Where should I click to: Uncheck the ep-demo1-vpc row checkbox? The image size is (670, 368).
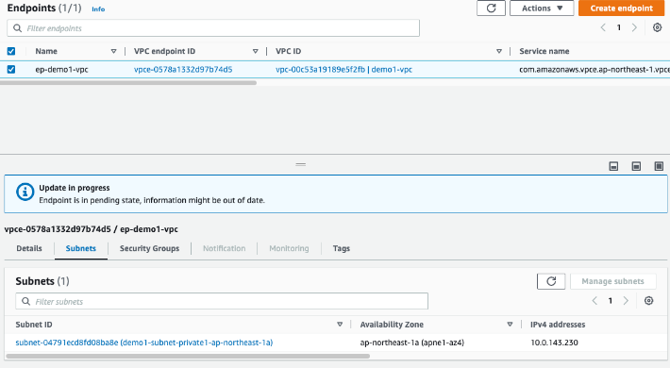pyautogui.click(x=11, y=69)
